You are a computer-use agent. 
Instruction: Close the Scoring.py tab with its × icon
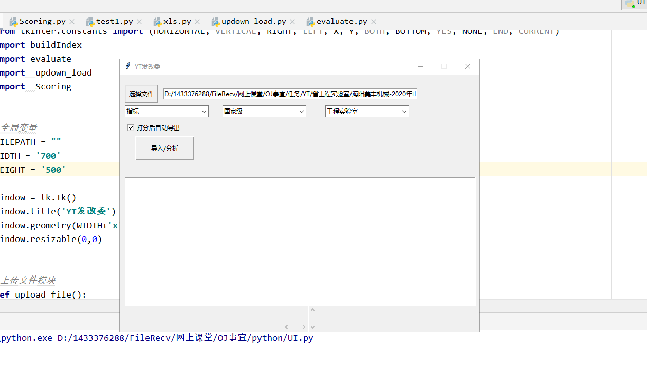[71, 21]
